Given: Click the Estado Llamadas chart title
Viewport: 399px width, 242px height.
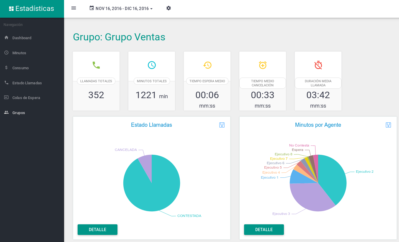Looking at the screenshot, I should click(x=151, y=125).
